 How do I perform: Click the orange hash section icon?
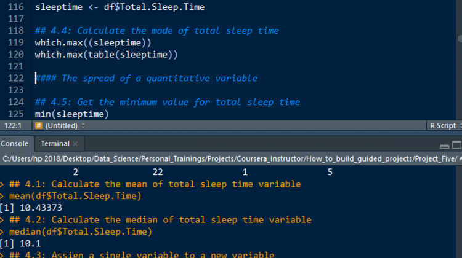pos(38,125)
